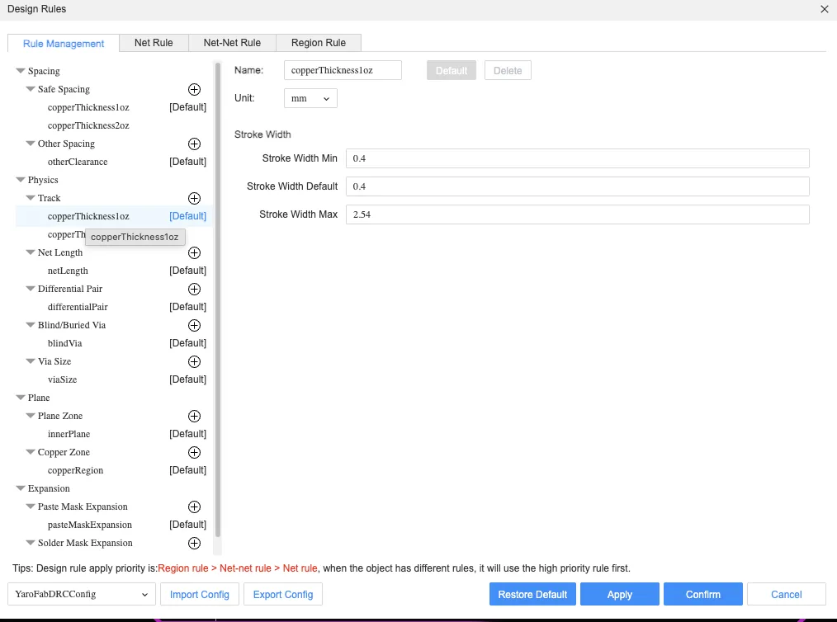
Task: Add a Net Length rule
Action: tap(194, 252)
